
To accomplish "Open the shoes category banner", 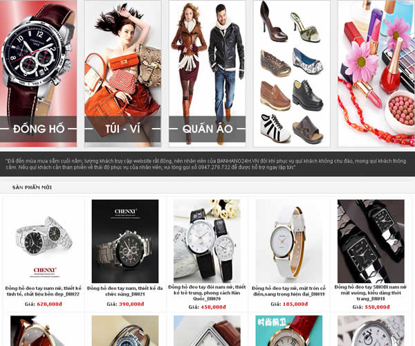I will pyautogui.click(x=292, y=73).
